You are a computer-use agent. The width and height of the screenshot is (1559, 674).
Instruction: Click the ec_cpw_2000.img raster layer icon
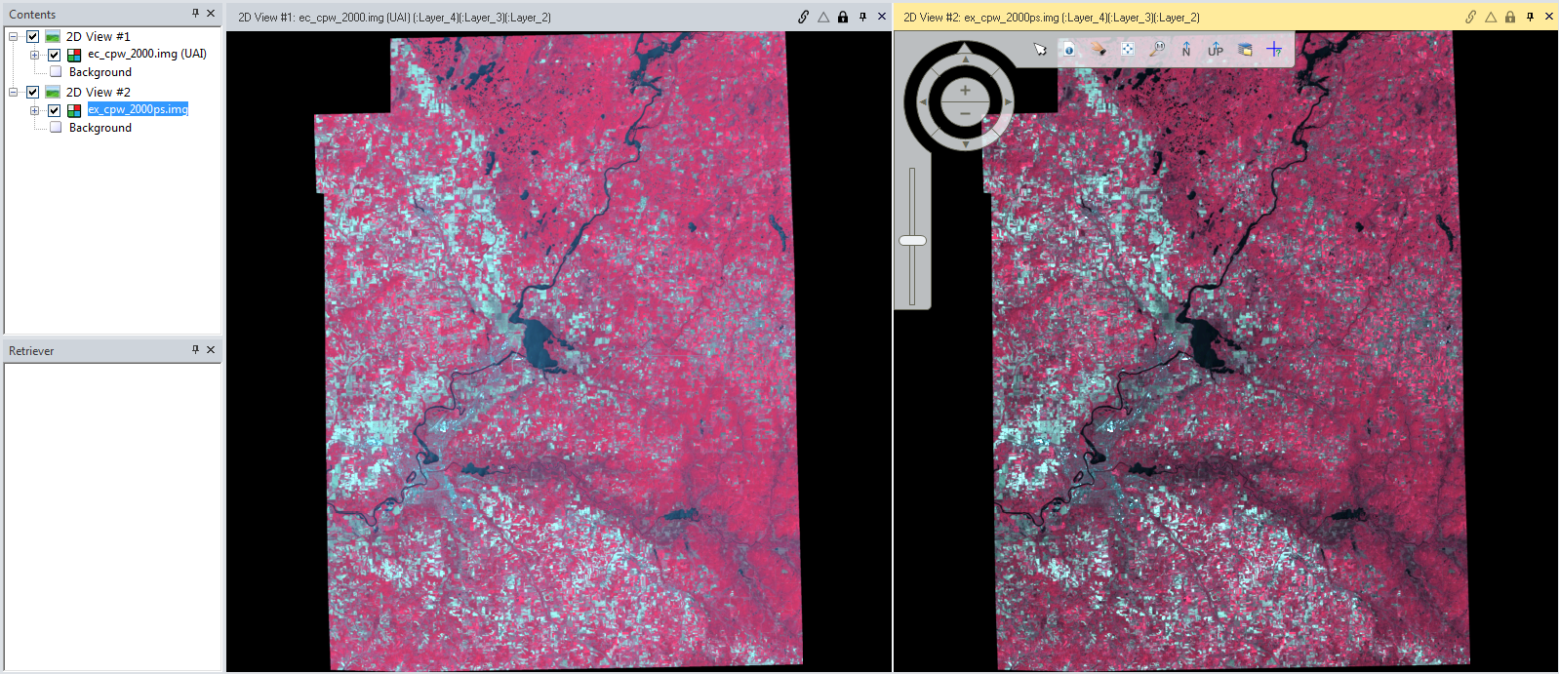tap(74, 55)
